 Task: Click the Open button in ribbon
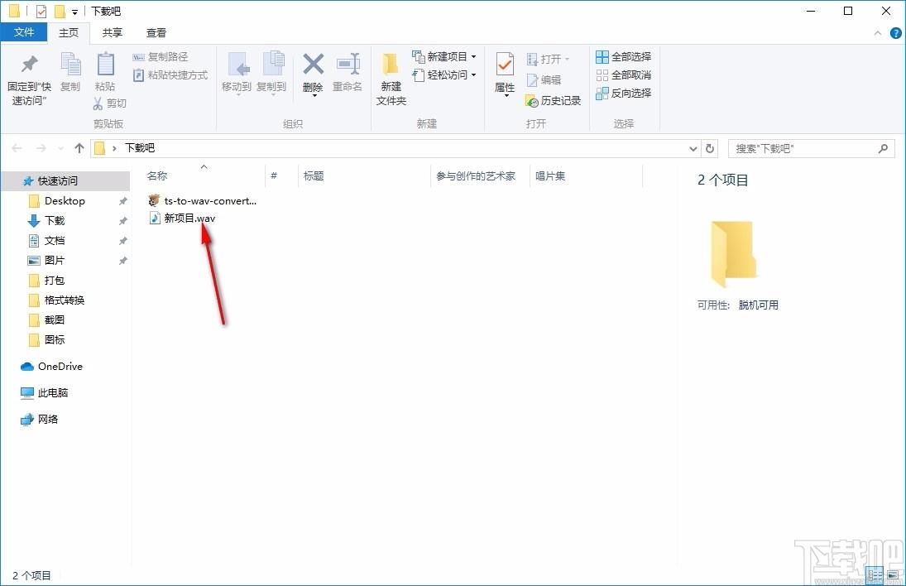point(548,59)
